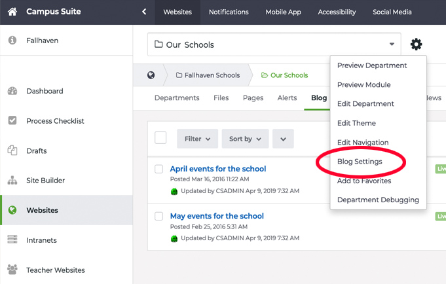Toggle the select-all checkbox

click(x=160, y=137)
